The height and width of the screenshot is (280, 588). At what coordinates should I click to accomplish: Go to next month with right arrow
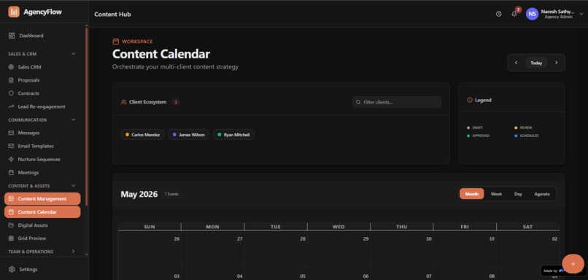(x=556, y=63)
